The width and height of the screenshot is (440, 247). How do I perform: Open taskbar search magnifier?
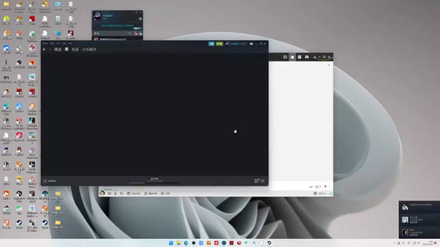[254, 243]
